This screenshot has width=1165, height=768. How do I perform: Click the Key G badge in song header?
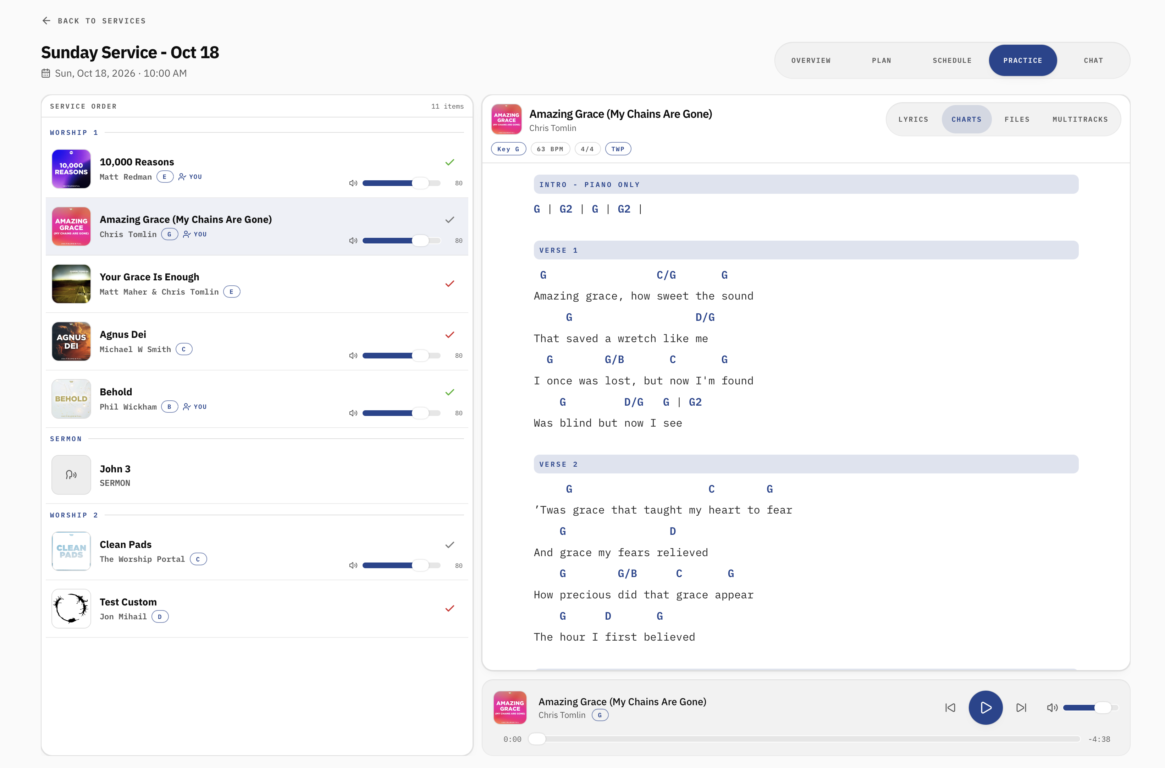pyautogui.click(x=508, y=149)
